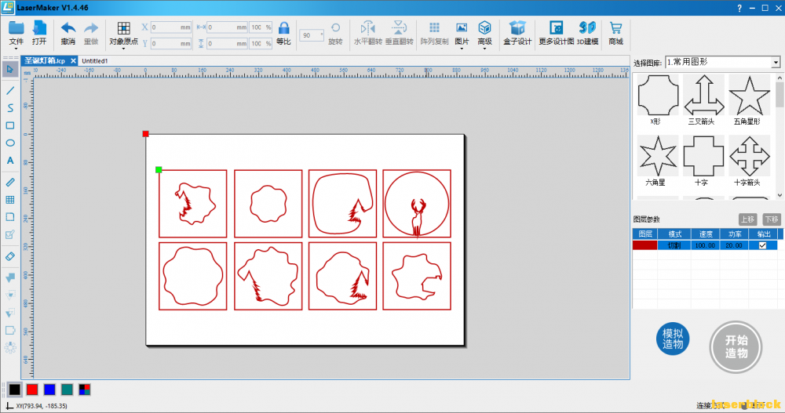Click the edit-node pencil square tool
The image size is (785, 413).
coord(10,234)
